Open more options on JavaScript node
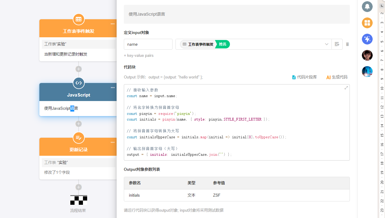This screenshot has width=385, height=218. click(x=113, y=88)
